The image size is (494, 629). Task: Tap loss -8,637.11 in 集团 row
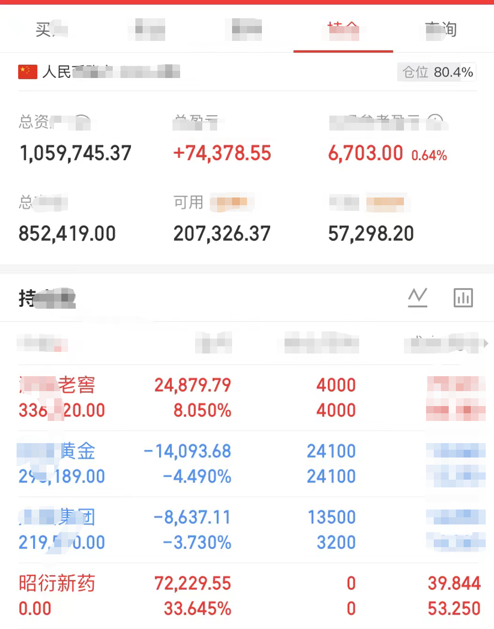coord(192,517)
